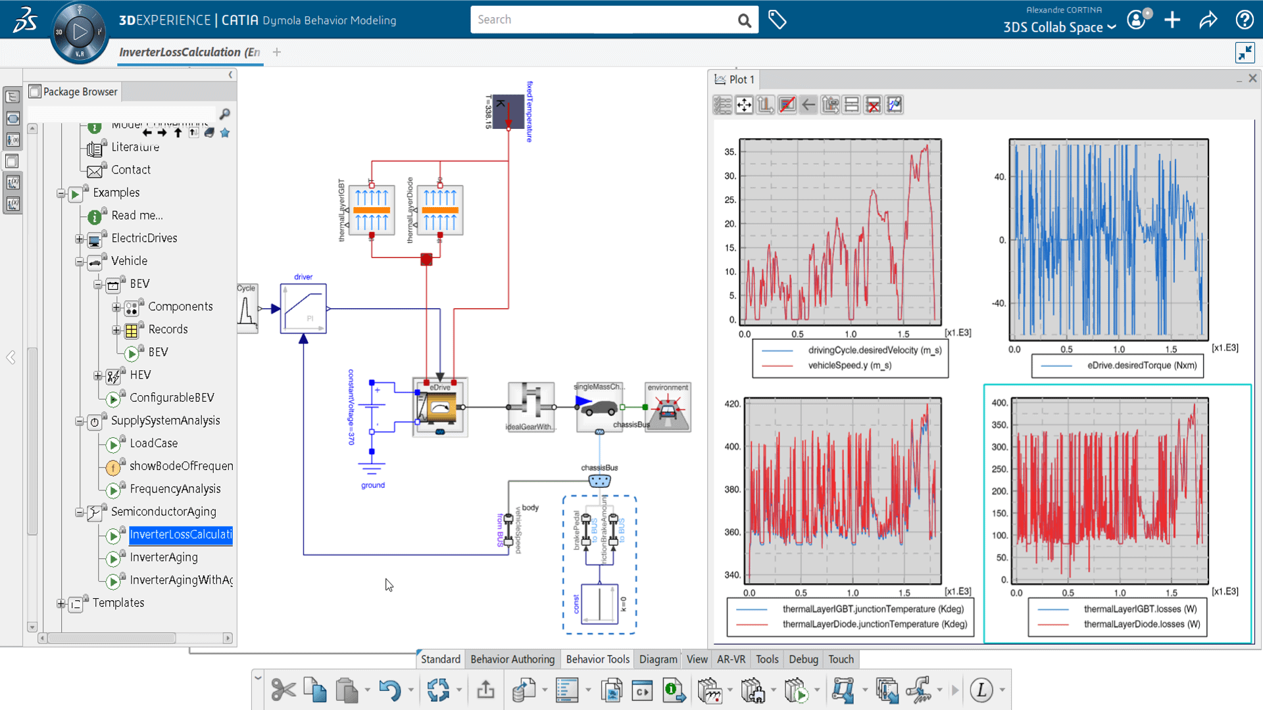1263x710 pixels.
Task: Open the help question mark icon
Action: tap(1244, 20)
